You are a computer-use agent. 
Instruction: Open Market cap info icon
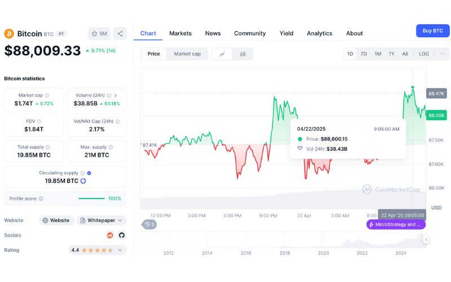tap(47, 95)
